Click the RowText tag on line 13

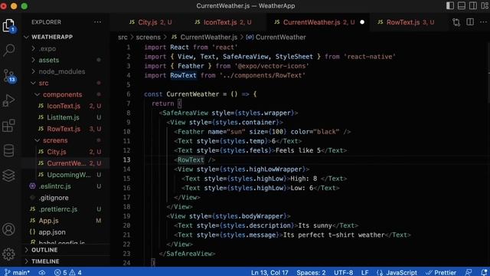pyautogui.click(x=191, y=159)
